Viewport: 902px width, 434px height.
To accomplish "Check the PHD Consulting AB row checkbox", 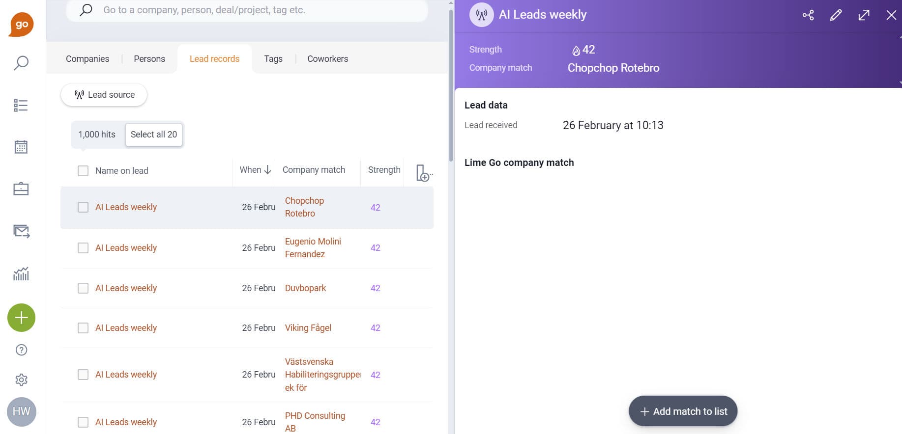I will (x=83, y=422).
